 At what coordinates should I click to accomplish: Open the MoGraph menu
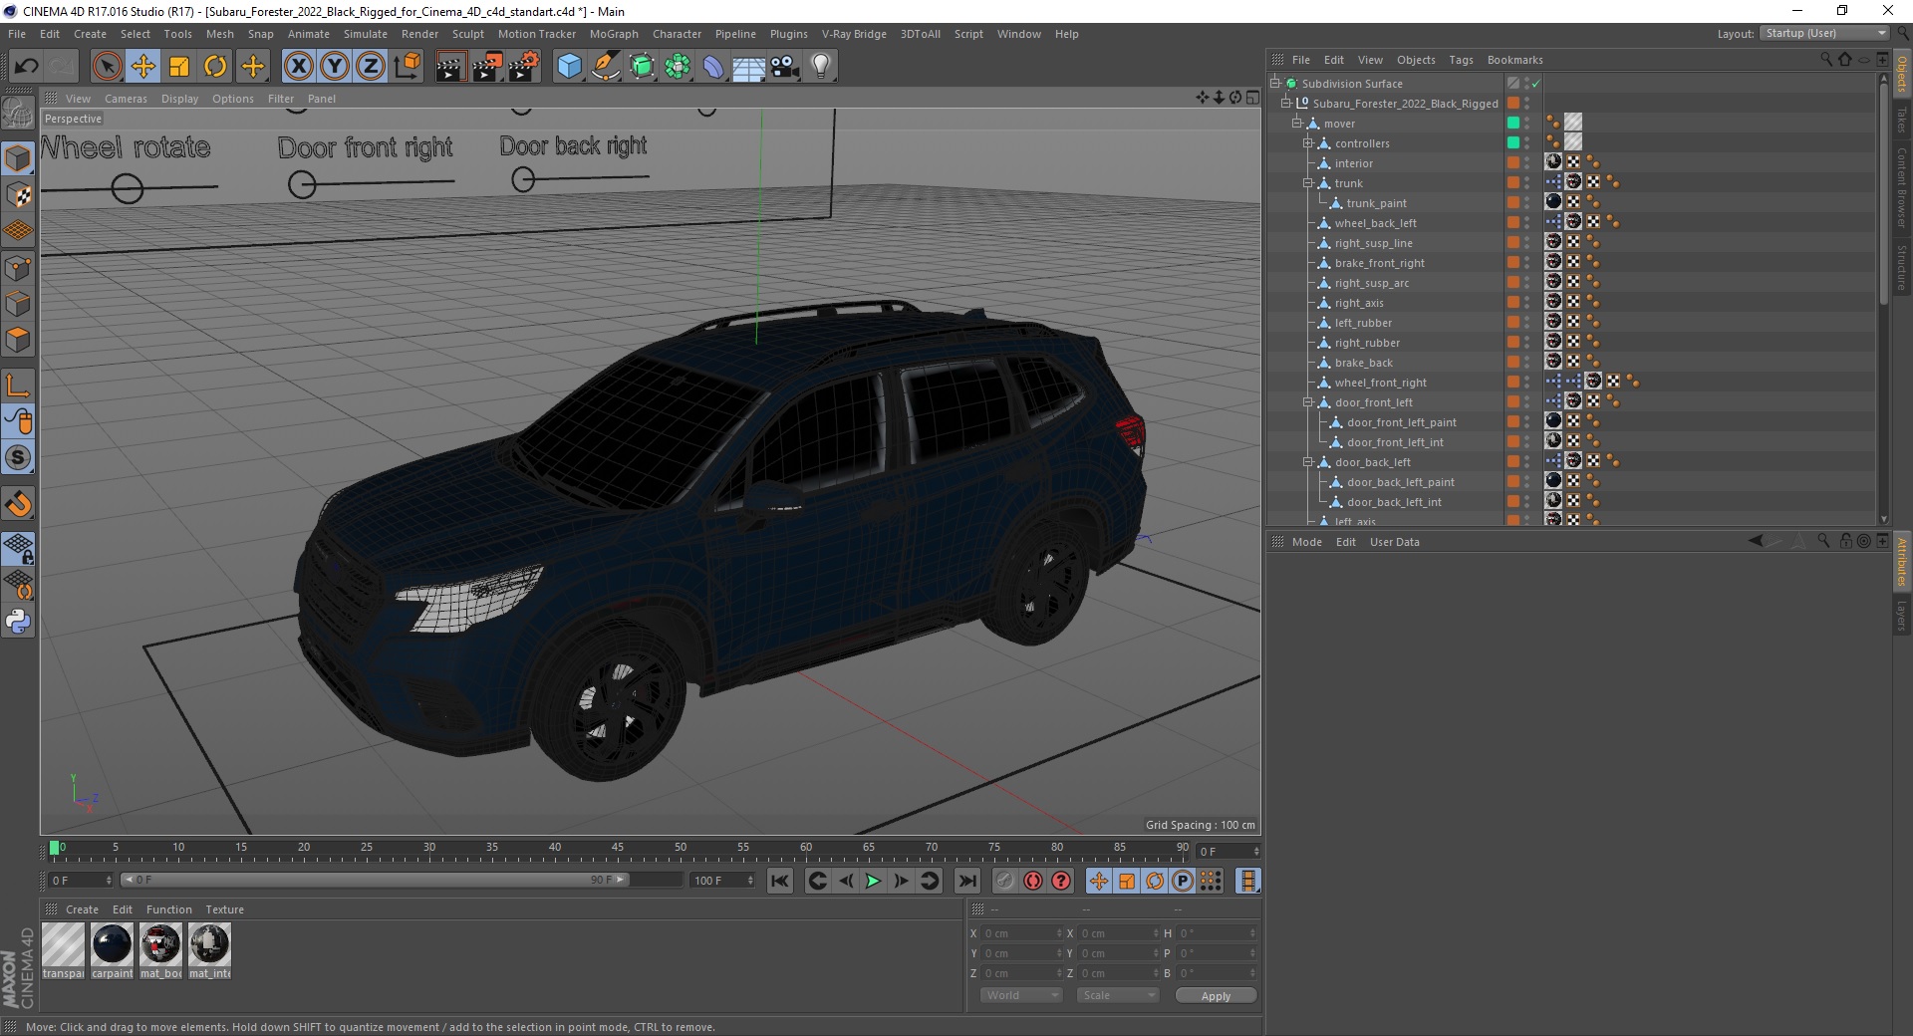point(614,34)
